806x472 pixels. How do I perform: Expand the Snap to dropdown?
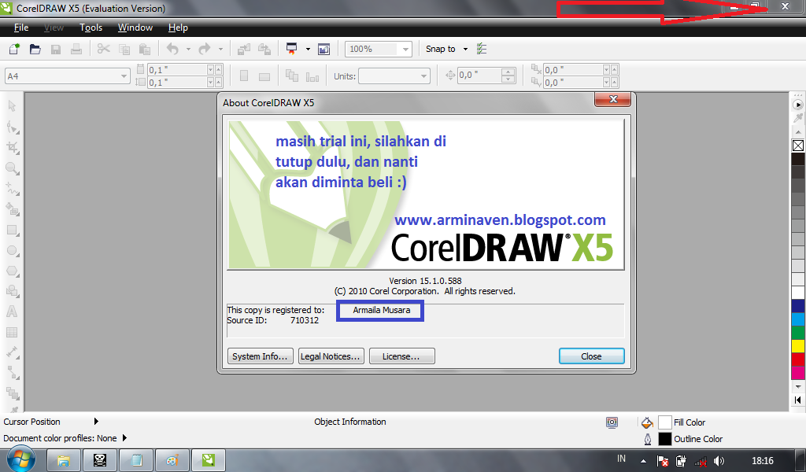pyautogui.click(x=466, y=50)
